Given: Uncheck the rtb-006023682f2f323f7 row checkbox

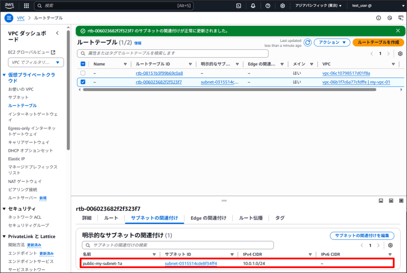Looking at the screenshot, I should click(83, 82).
